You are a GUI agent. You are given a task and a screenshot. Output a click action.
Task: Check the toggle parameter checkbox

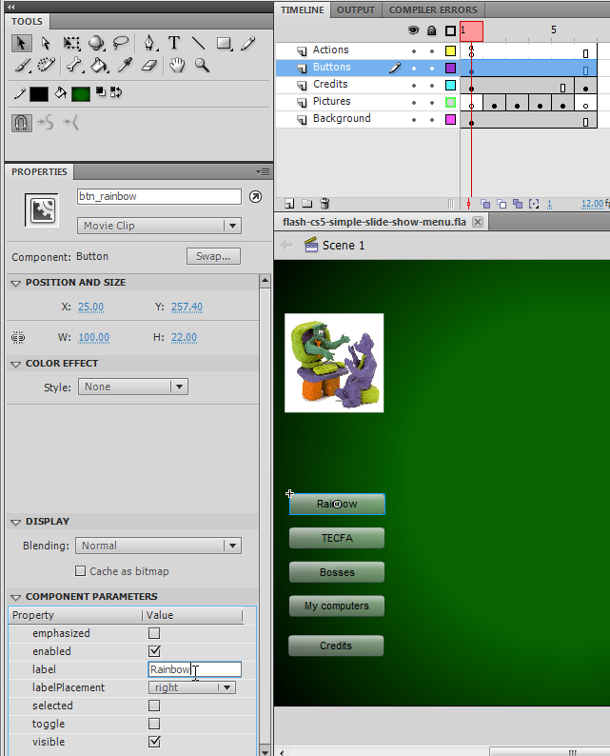pyautogui.click(x=154, y=724)
